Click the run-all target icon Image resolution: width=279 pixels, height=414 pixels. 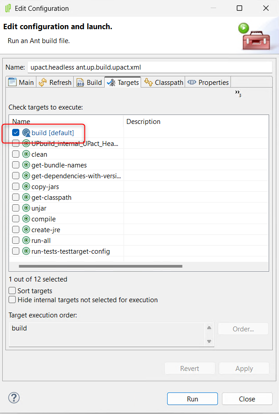26,241
